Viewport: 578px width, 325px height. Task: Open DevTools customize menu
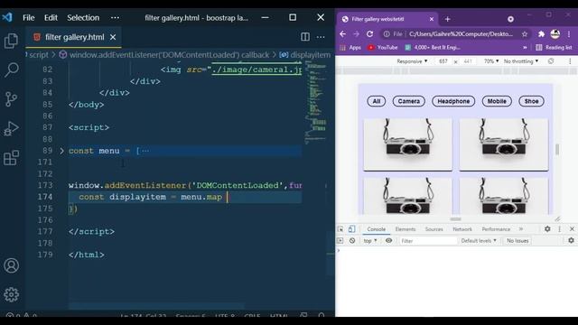click(560, 229)
